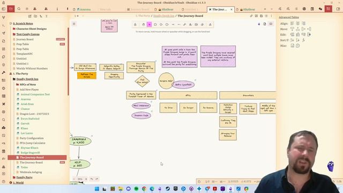This screenshot has height=193, width=343.
Task: Select the Find Place Notes diamond on canvas
Action: coord(142,81)
